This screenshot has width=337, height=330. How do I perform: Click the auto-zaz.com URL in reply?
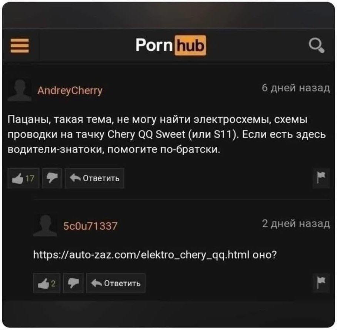click(x=141, y=255)
